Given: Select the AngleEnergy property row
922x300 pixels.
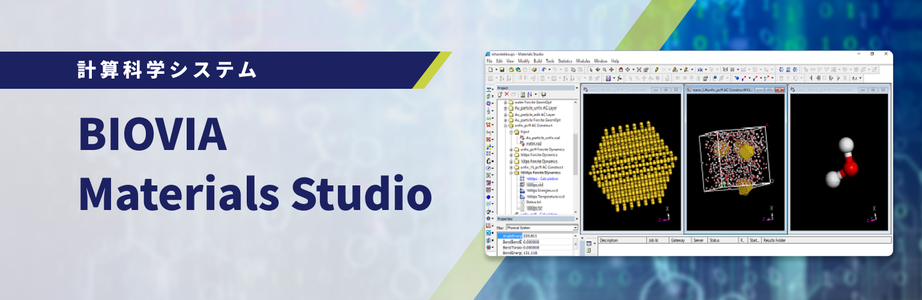Looking at the screenshot, I should (x=535, y=236).
